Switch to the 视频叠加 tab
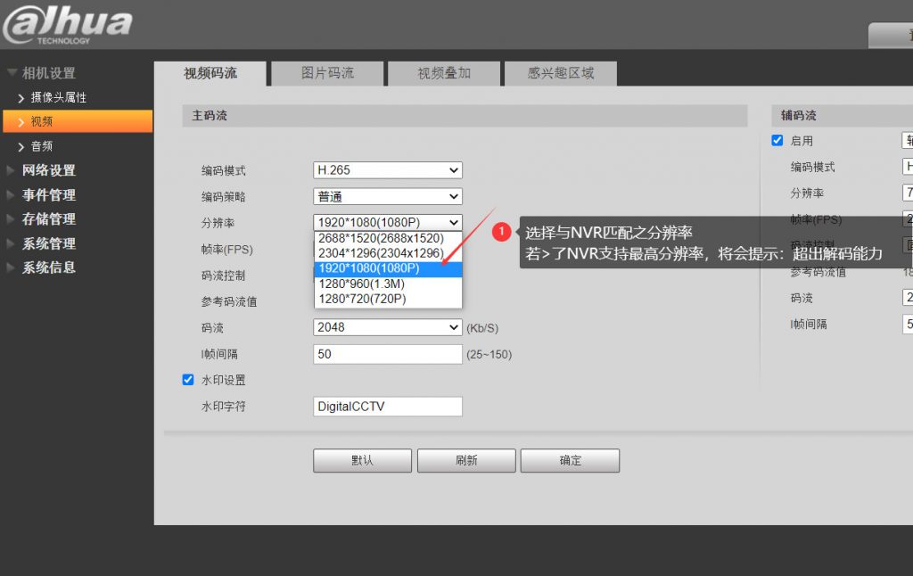The height and width of the screenshot is (576, 913). click(443, 74)
